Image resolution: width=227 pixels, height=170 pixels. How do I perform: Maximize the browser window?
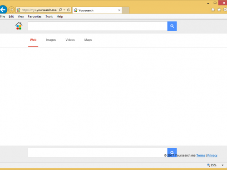tap(215, 3)
